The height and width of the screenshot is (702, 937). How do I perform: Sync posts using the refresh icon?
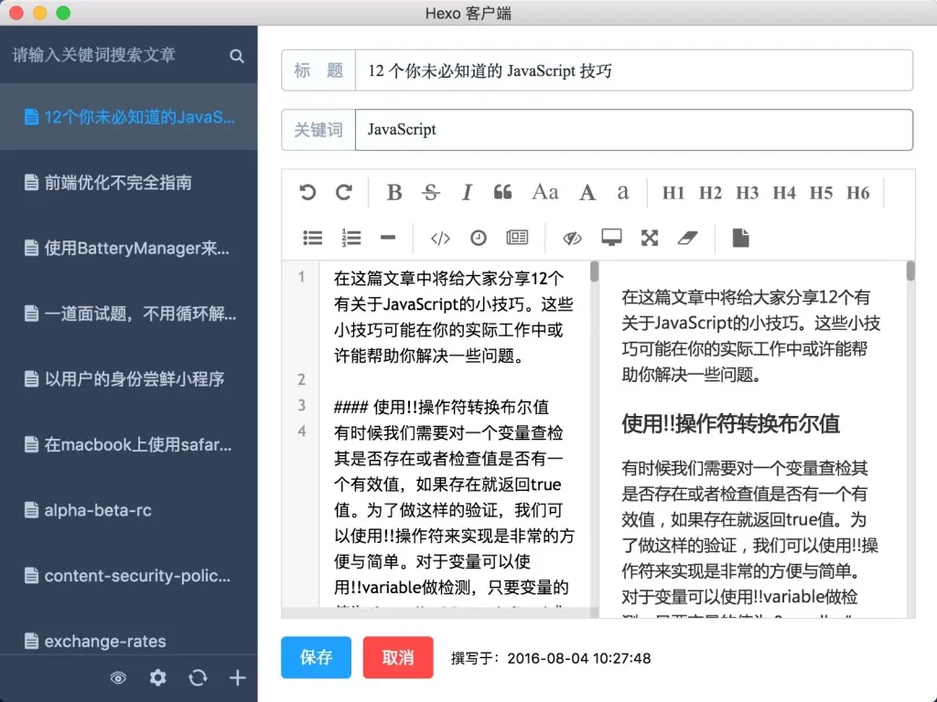[x=198, y=678]
